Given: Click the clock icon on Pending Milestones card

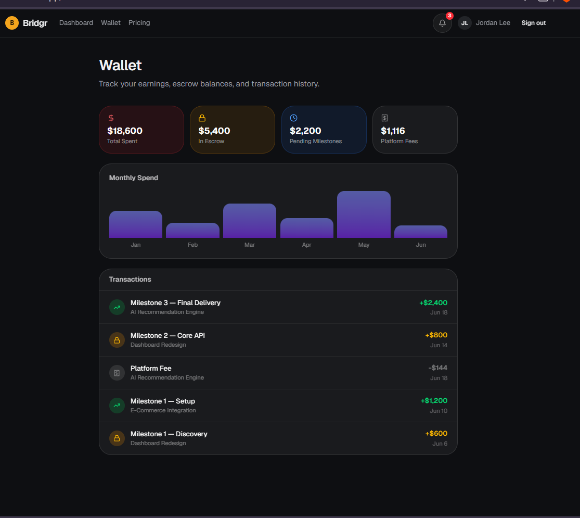Looking at the screenshot, I should click(x=293, y=118).
